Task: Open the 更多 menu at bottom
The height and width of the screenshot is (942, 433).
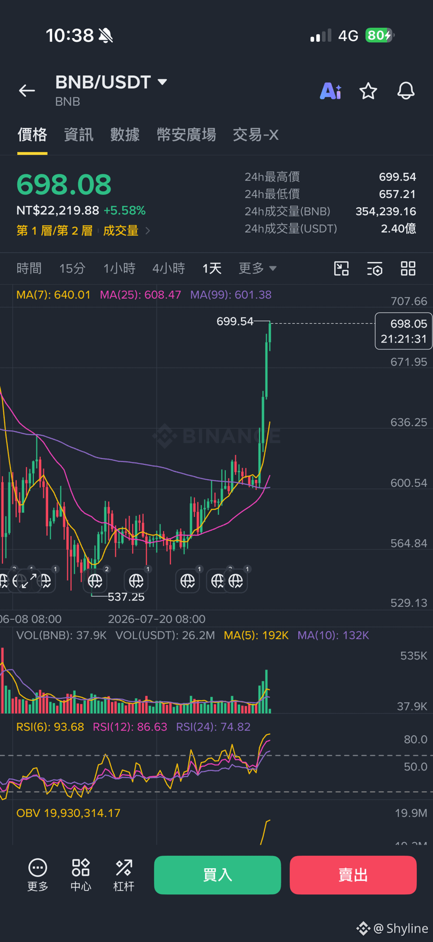Action: coord(38,875)
